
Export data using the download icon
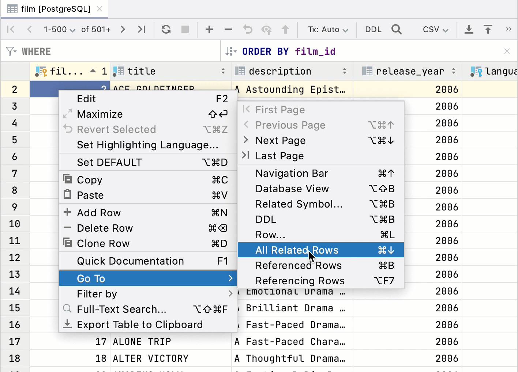point(469,29)
